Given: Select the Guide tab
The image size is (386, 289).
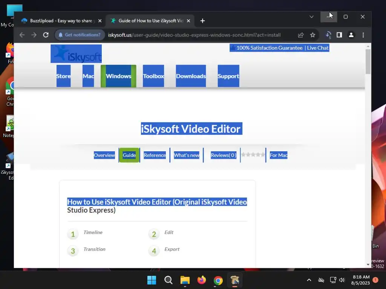Looking at the screenshot, I should [x=129, y=155].
